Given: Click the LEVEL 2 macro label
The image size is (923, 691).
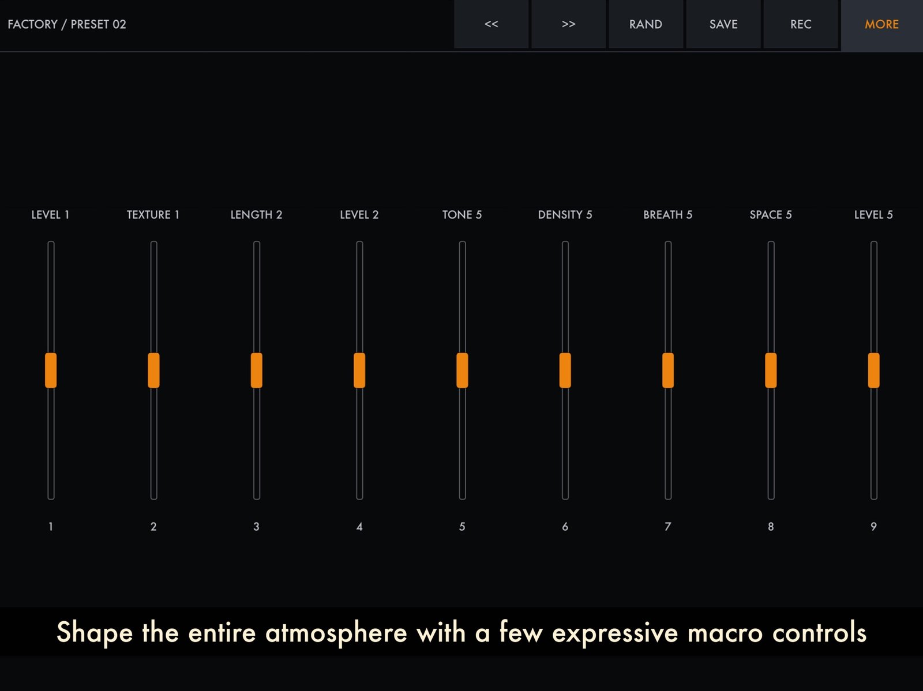Looking at the screenshot, I should pos(359,214).
